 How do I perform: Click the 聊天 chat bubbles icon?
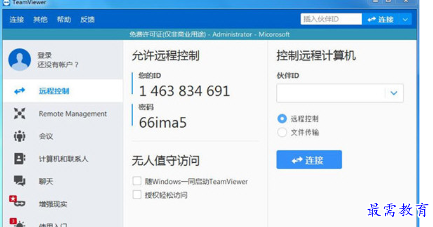(x=19, y=181)
